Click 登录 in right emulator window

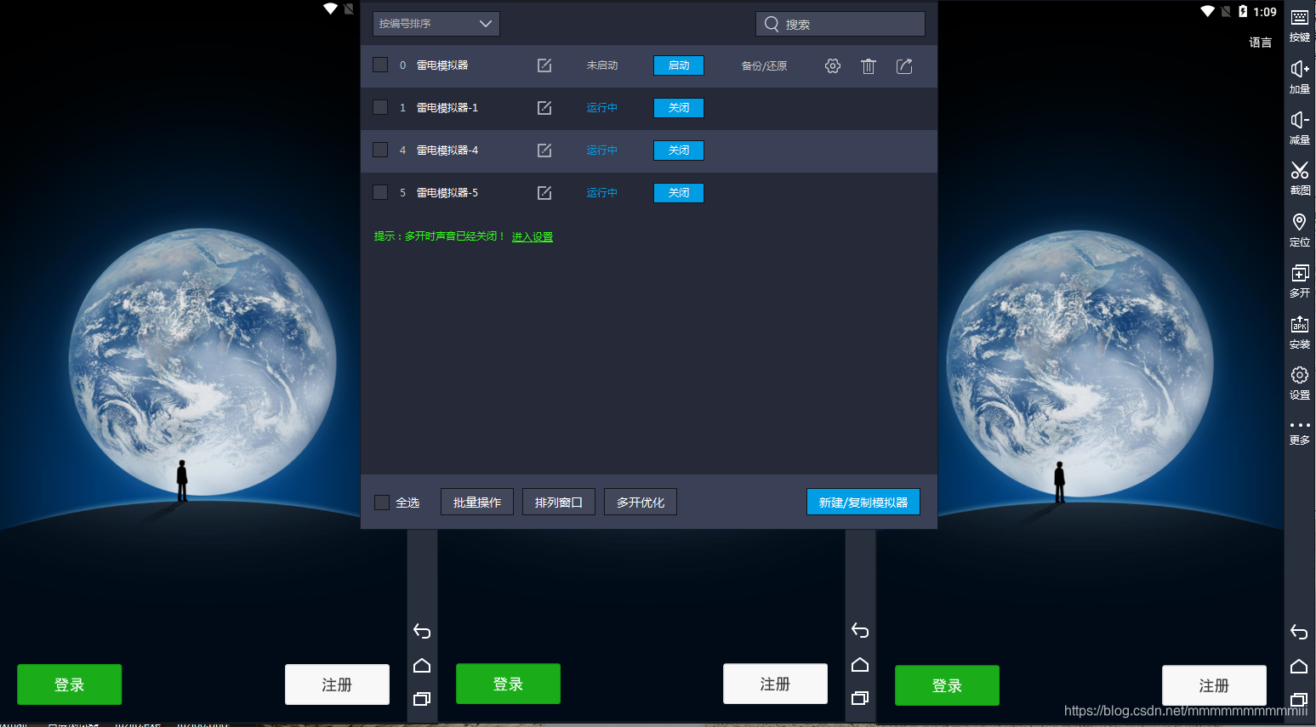pos(947,685)
